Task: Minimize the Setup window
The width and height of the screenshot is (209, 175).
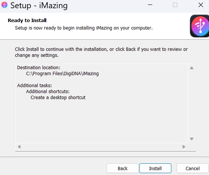Action: point(150,5)
